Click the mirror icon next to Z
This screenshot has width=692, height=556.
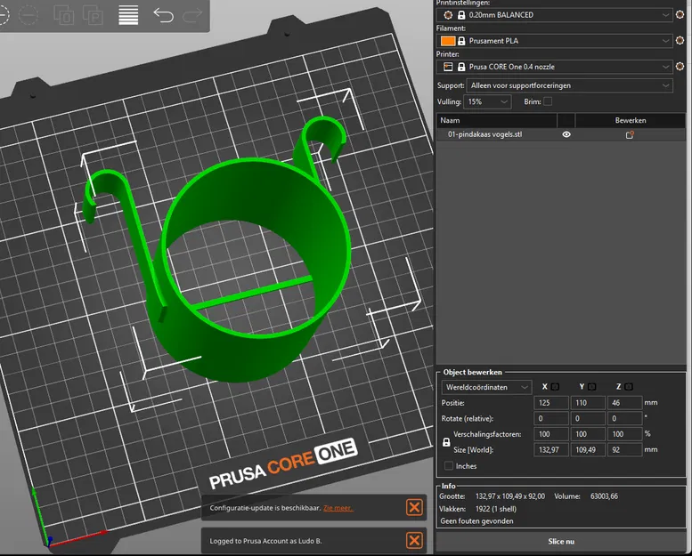click(x=629, y=387)
